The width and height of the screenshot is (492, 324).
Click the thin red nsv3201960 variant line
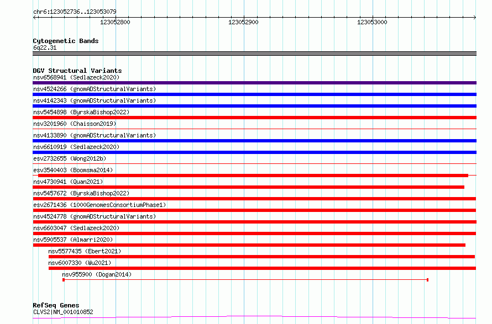pos(254,129)
